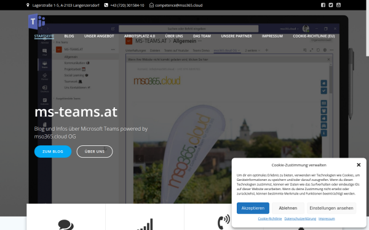Open Cookie-Richtlinie (EU) in navigation
Image resolution: width=369 pixels, height=230 pixels.
point(314,36)
